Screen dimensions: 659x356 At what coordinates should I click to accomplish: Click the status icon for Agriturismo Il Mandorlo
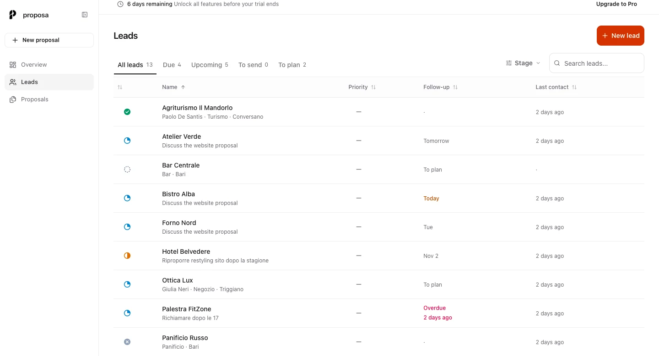tap(127, 112)
